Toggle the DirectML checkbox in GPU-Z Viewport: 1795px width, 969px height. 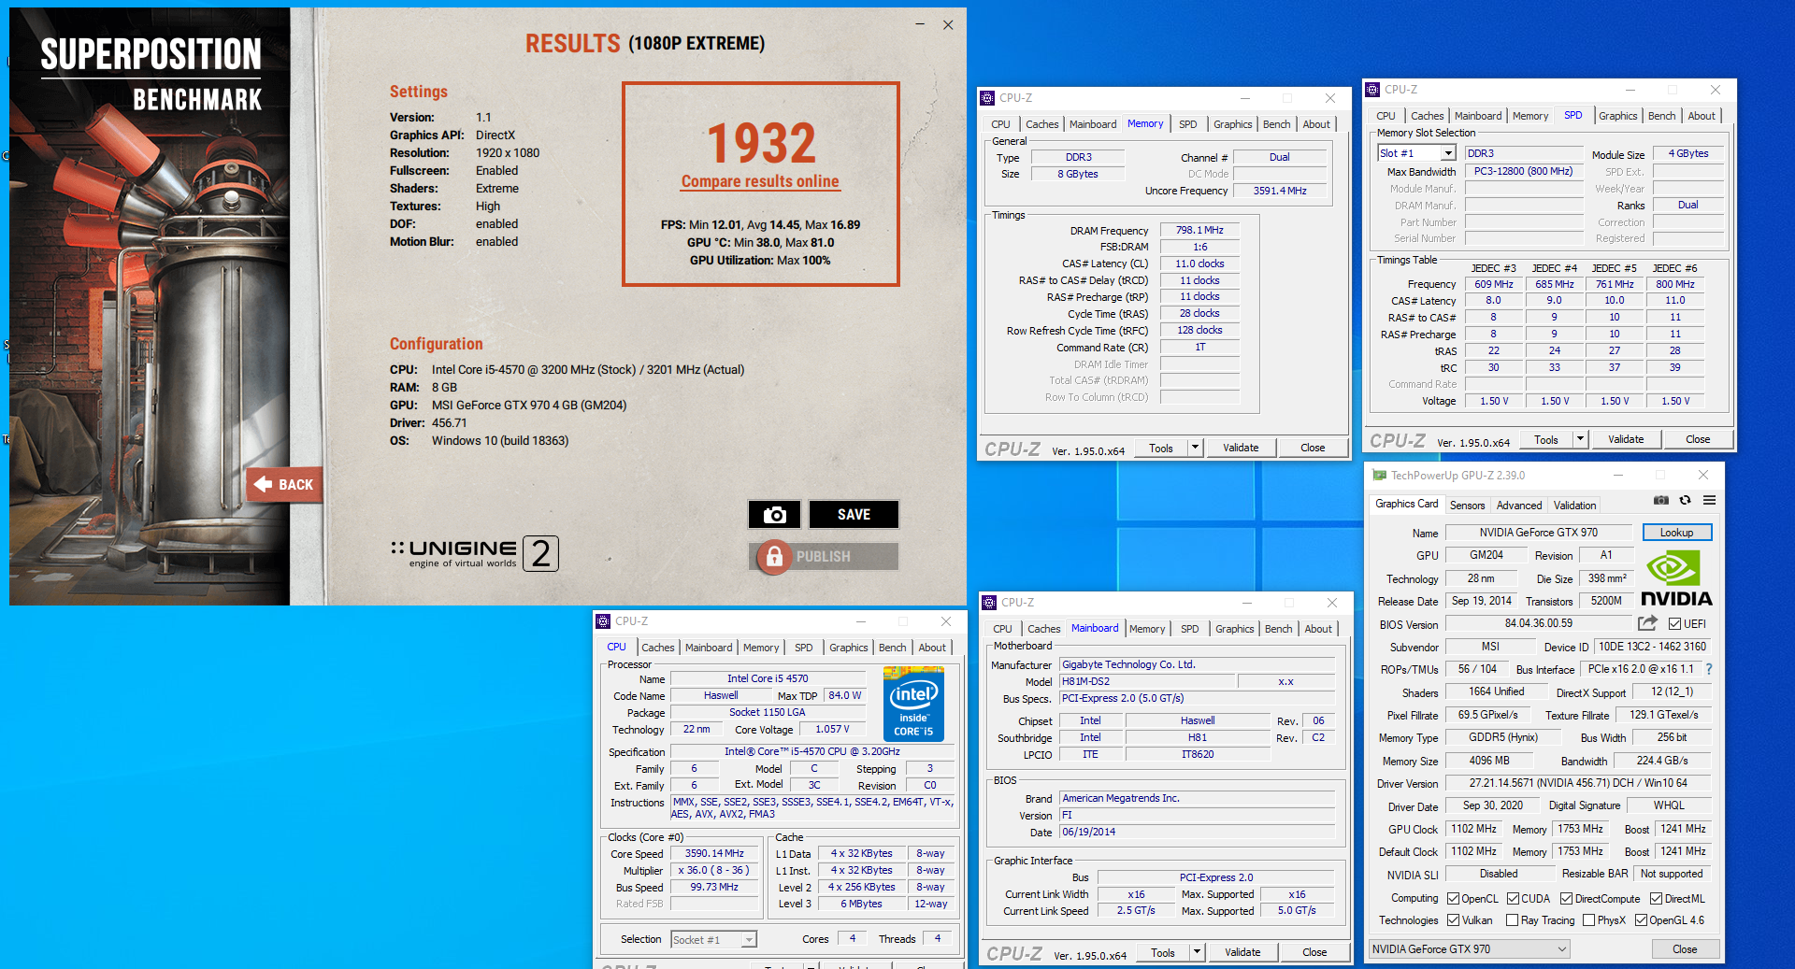point(1656,899)
